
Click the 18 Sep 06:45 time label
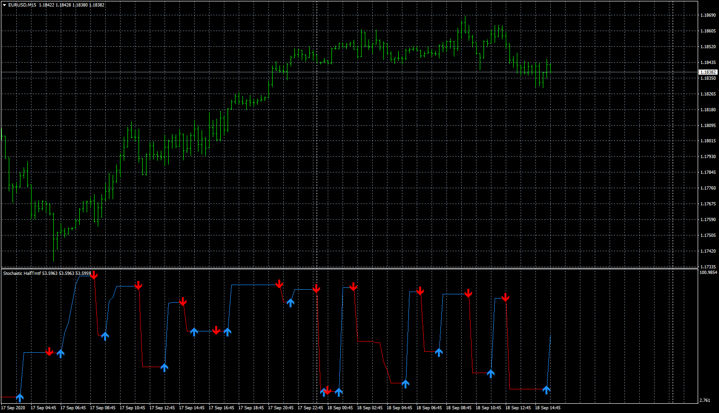pyautogui.click(x=429, y=408)
